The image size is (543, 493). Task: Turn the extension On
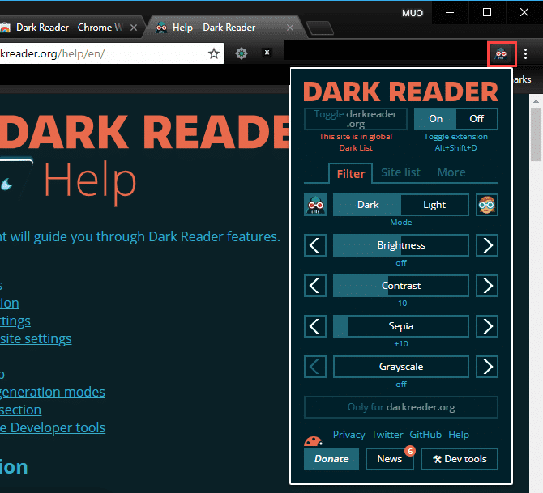tap(435, 119)
